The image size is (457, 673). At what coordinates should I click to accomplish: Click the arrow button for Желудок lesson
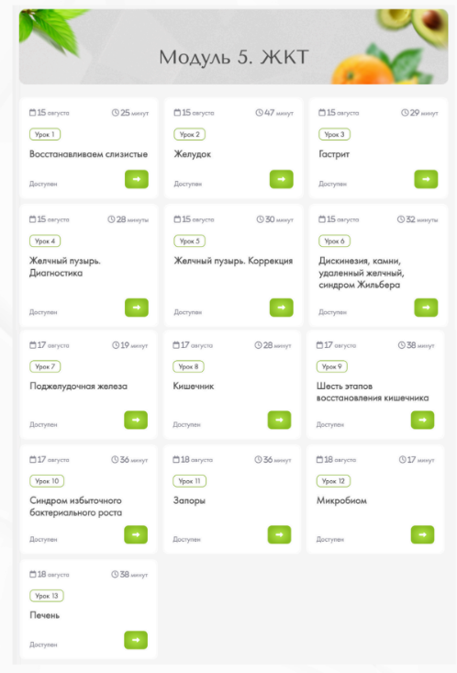(x=281, y=179)
